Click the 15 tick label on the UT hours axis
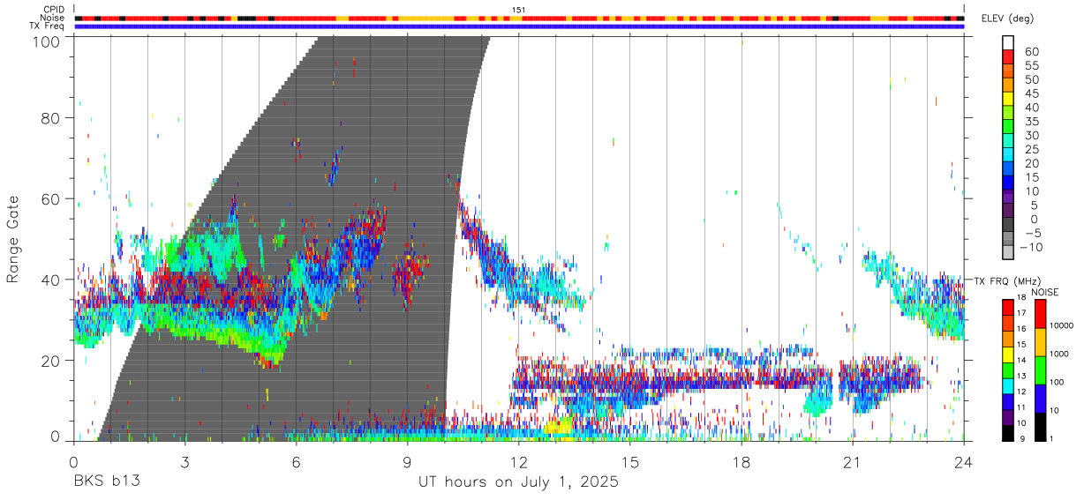 point(629,462)
